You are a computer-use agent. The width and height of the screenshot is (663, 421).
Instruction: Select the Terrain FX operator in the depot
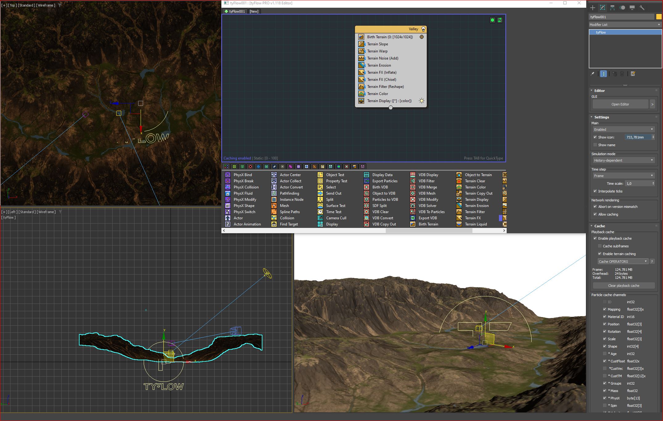point(469,218)
